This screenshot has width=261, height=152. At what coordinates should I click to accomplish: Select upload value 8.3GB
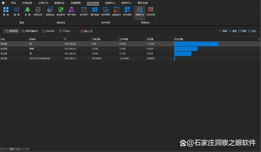[x=122, y=44]
